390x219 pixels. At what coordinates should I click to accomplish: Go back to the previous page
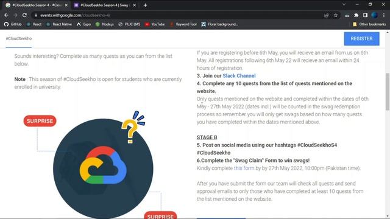point(6,15)
